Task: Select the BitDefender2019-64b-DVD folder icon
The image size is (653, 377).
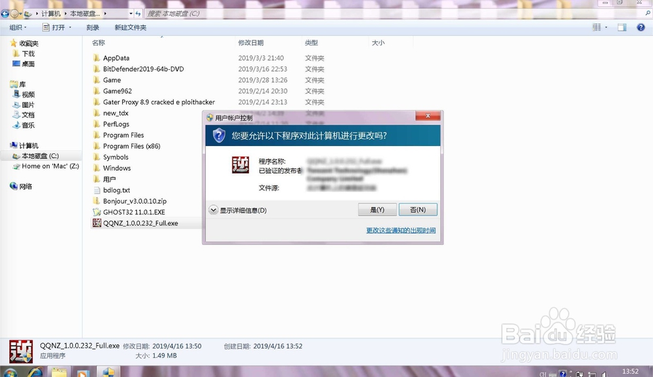Action: (x=97, y=69)
